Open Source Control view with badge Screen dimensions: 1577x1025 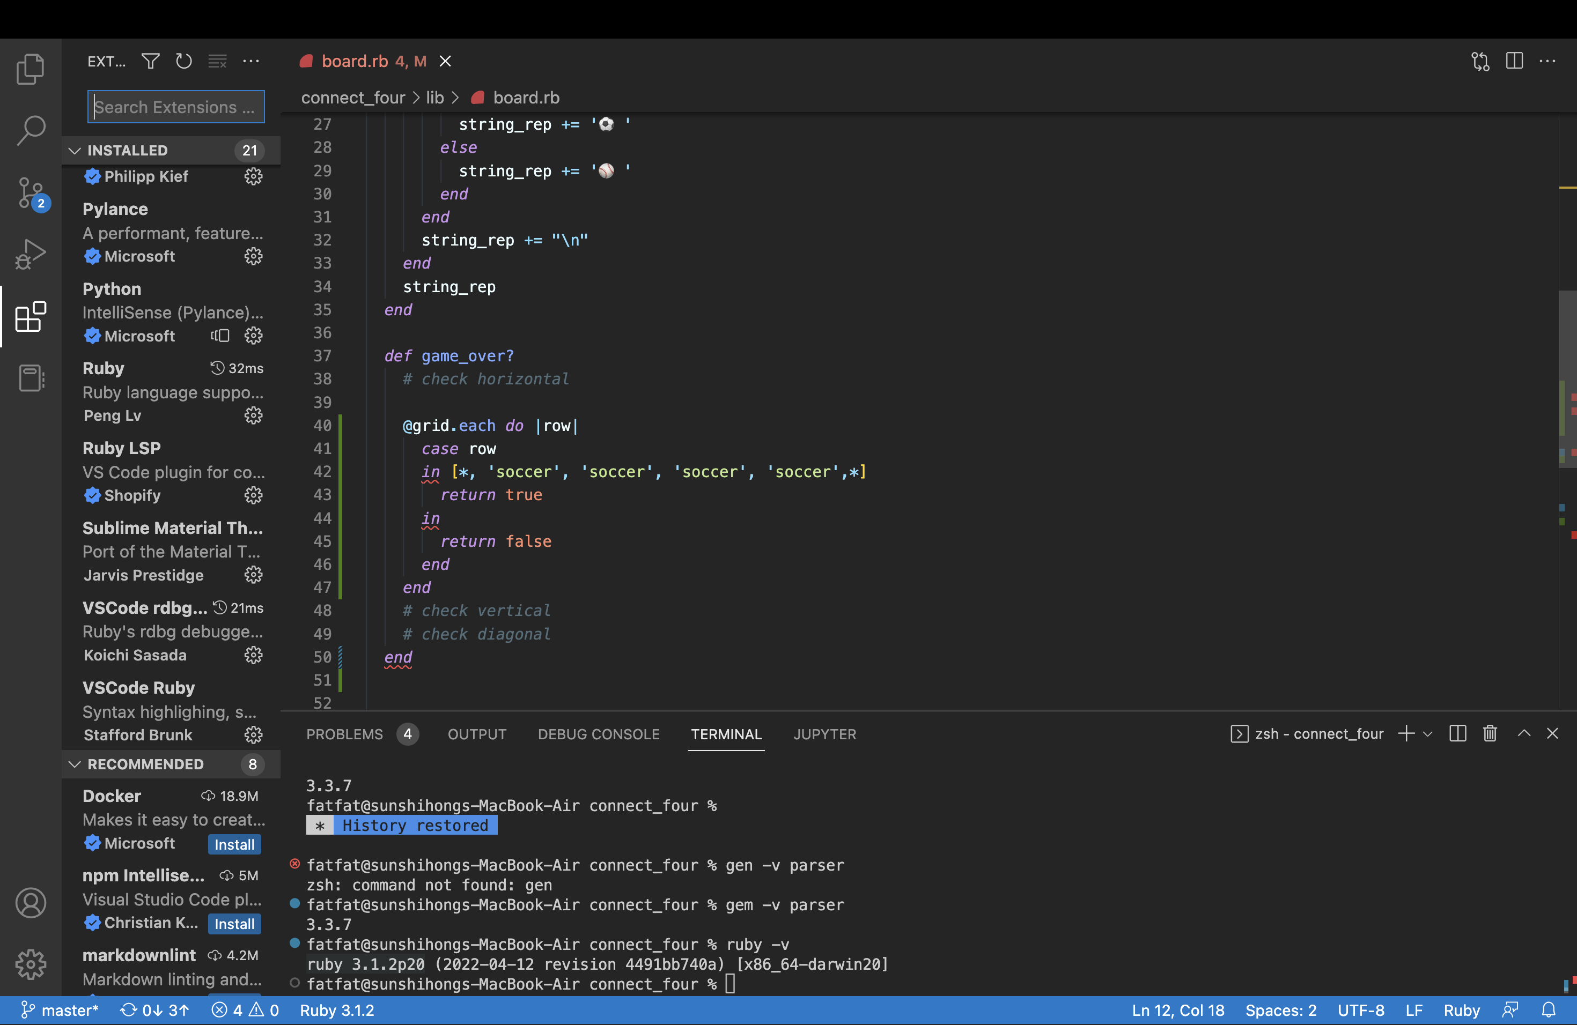tap(31, 192)
